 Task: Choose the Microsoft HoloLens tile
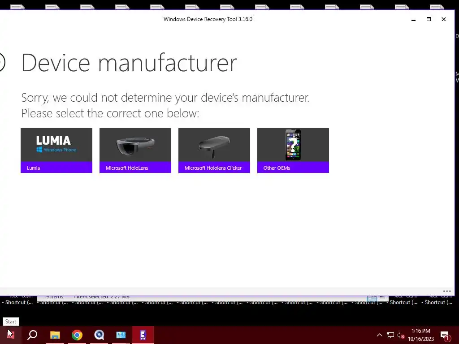click(135, 150)
